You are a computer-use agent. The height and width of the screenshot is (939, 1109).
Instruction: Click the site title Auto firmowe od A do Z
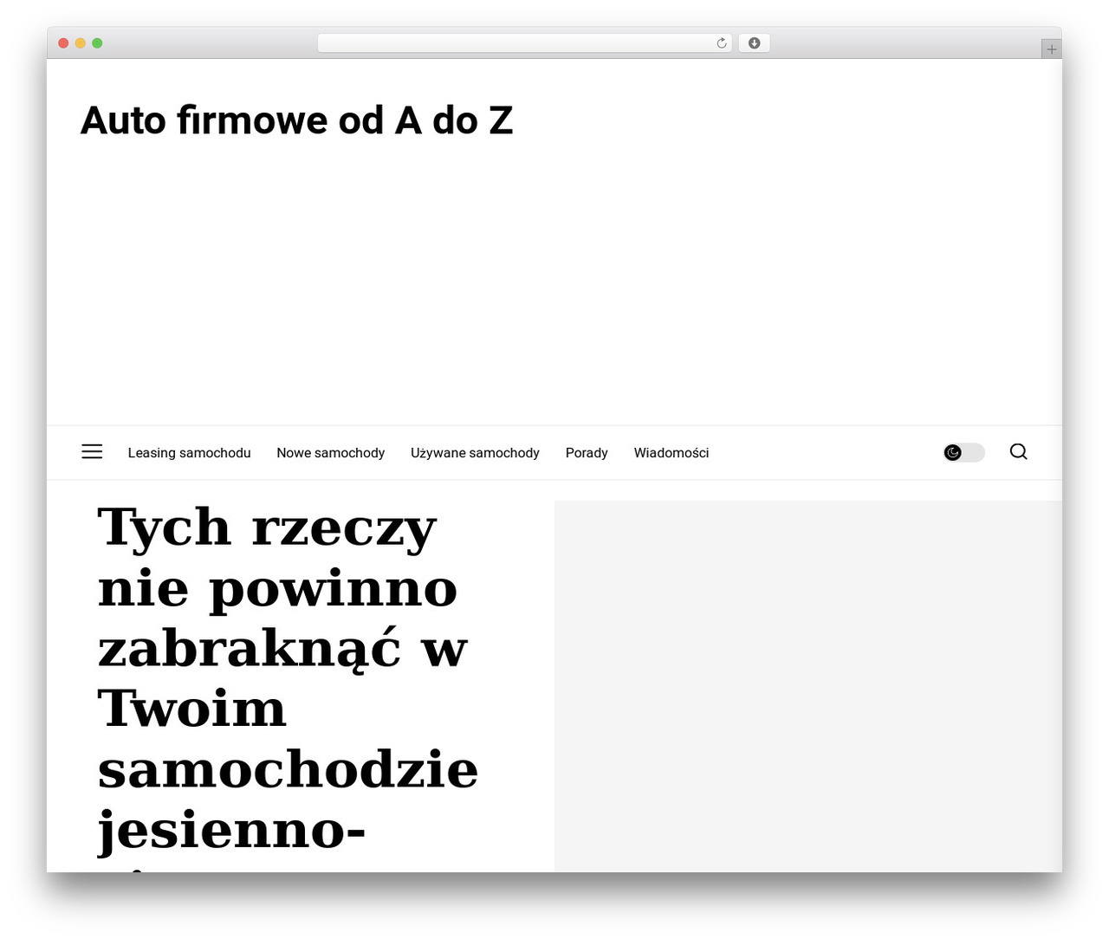tap(296, 120)
